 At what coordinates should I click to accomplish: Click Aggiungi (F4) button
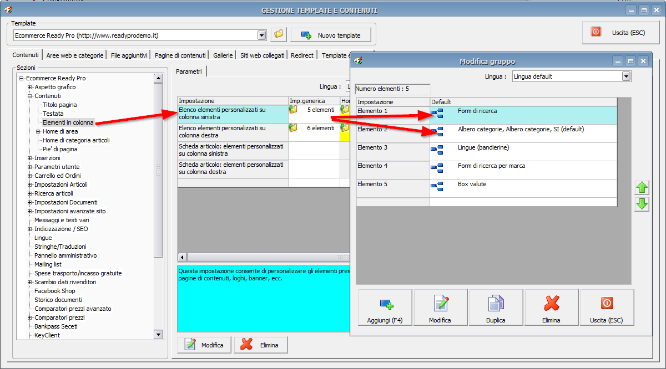pos(385,307)
